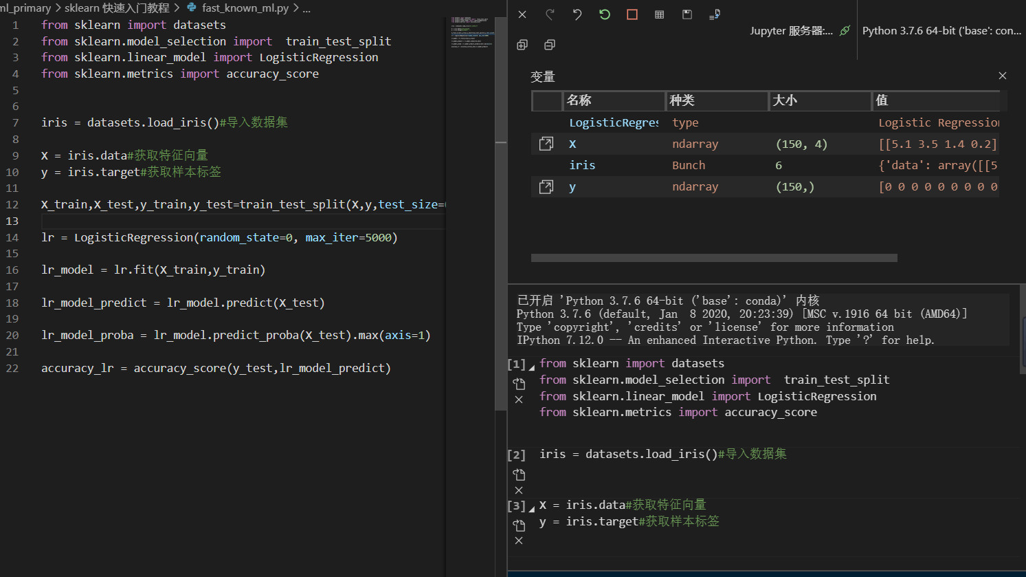
Task: Open y ndarray in data viewer
Action: (x=546, y=186)
